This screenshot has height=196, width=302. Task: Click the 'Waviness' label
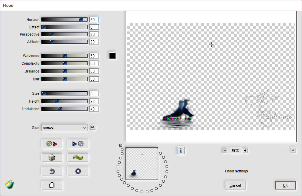pyautogui.click(x=31, y=56)
